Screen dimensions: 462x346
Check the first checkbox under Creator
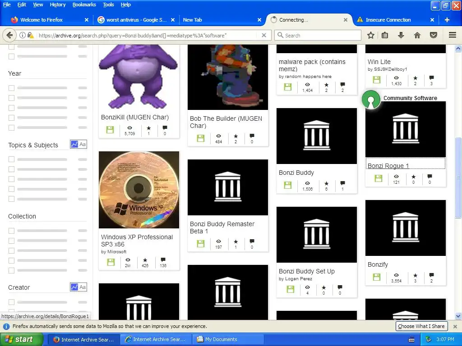(11, 302)
